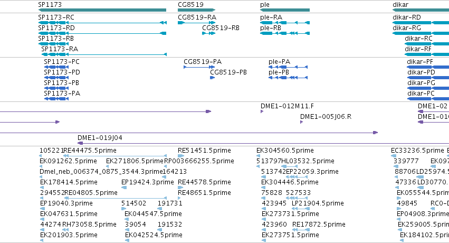Click the DME1-005J06.R marker arrow

[301, 122]
